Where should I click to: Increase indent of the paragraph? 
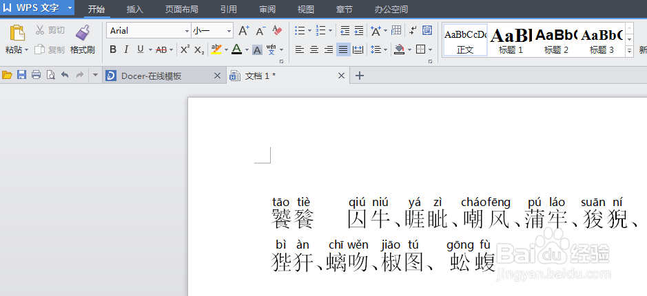[359, 30]
